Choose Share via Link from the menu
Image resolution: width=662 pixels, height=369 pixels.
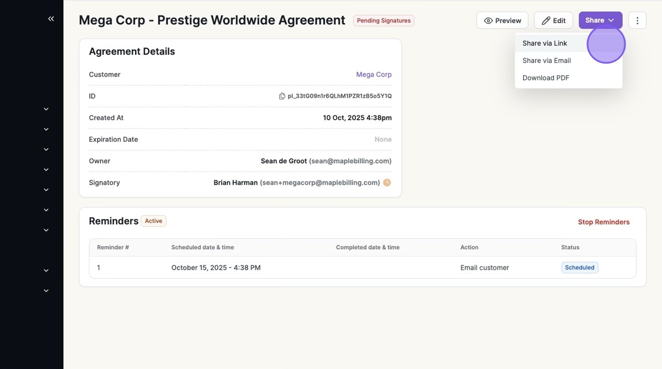545,44
